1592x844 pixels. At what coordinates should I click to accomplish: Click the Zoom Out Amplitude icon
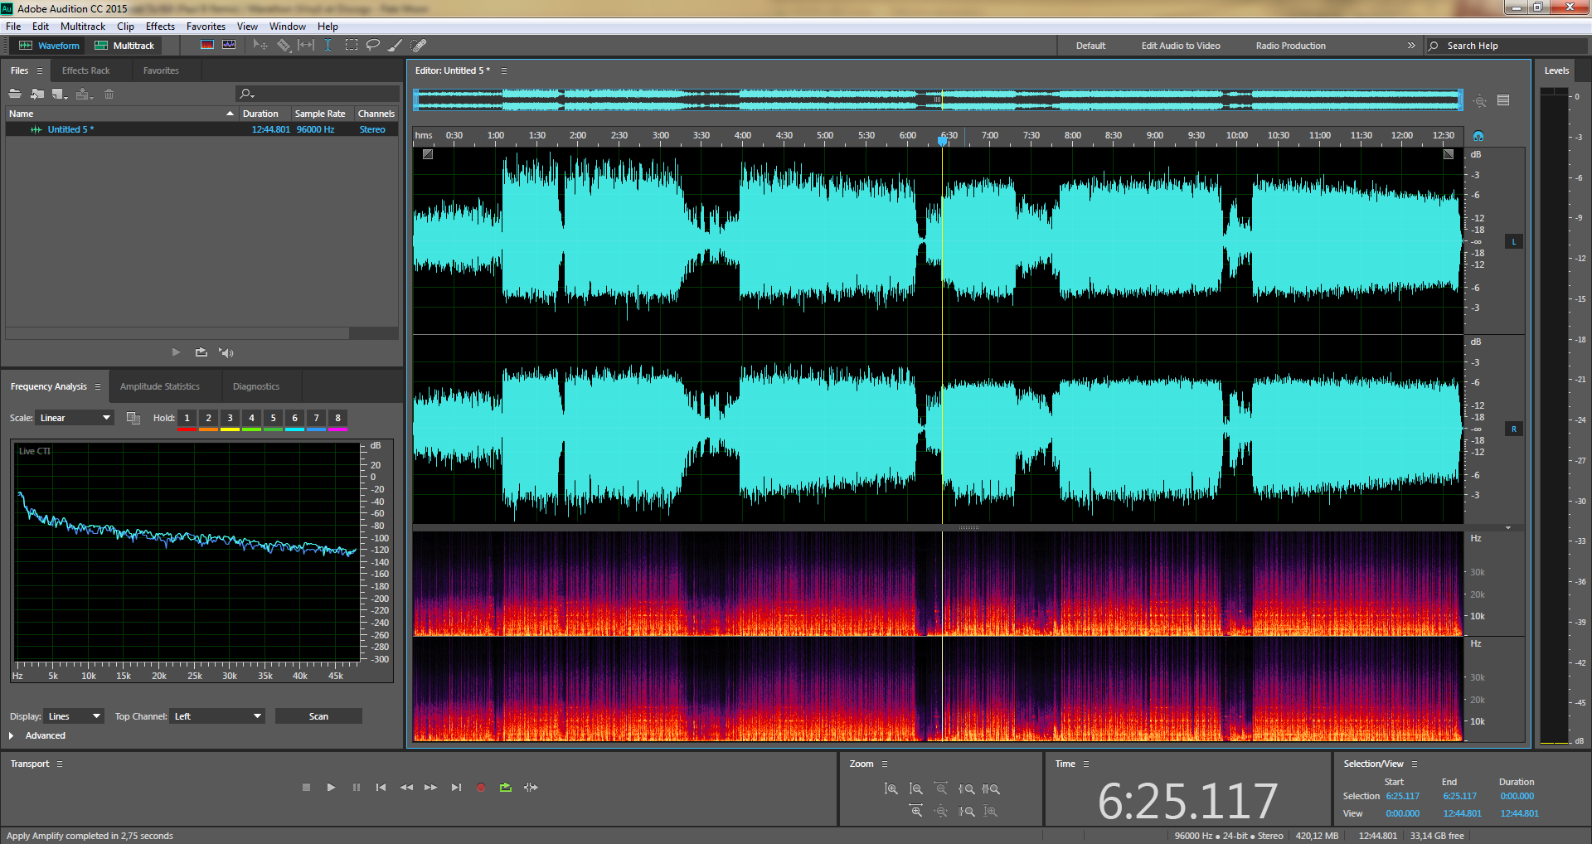pyautogui.click(x=916, y=788)
